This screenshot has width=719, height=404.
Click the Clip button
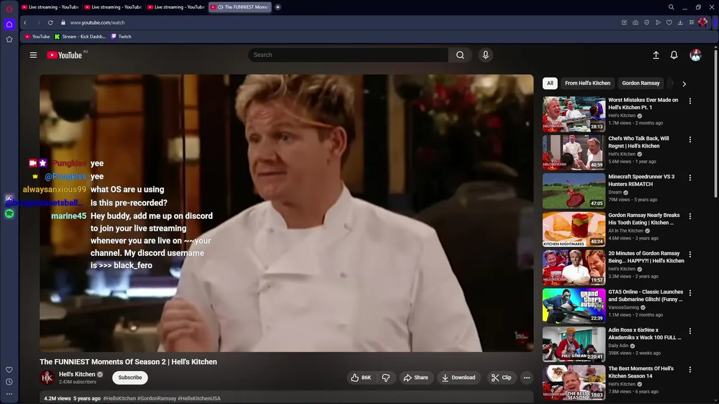coord(501,378)
